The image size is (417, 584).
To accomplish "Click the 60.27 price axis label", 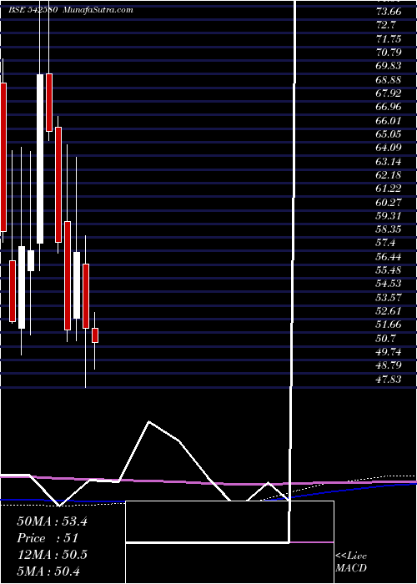I will pyautogui.click(x=389, y=203).
